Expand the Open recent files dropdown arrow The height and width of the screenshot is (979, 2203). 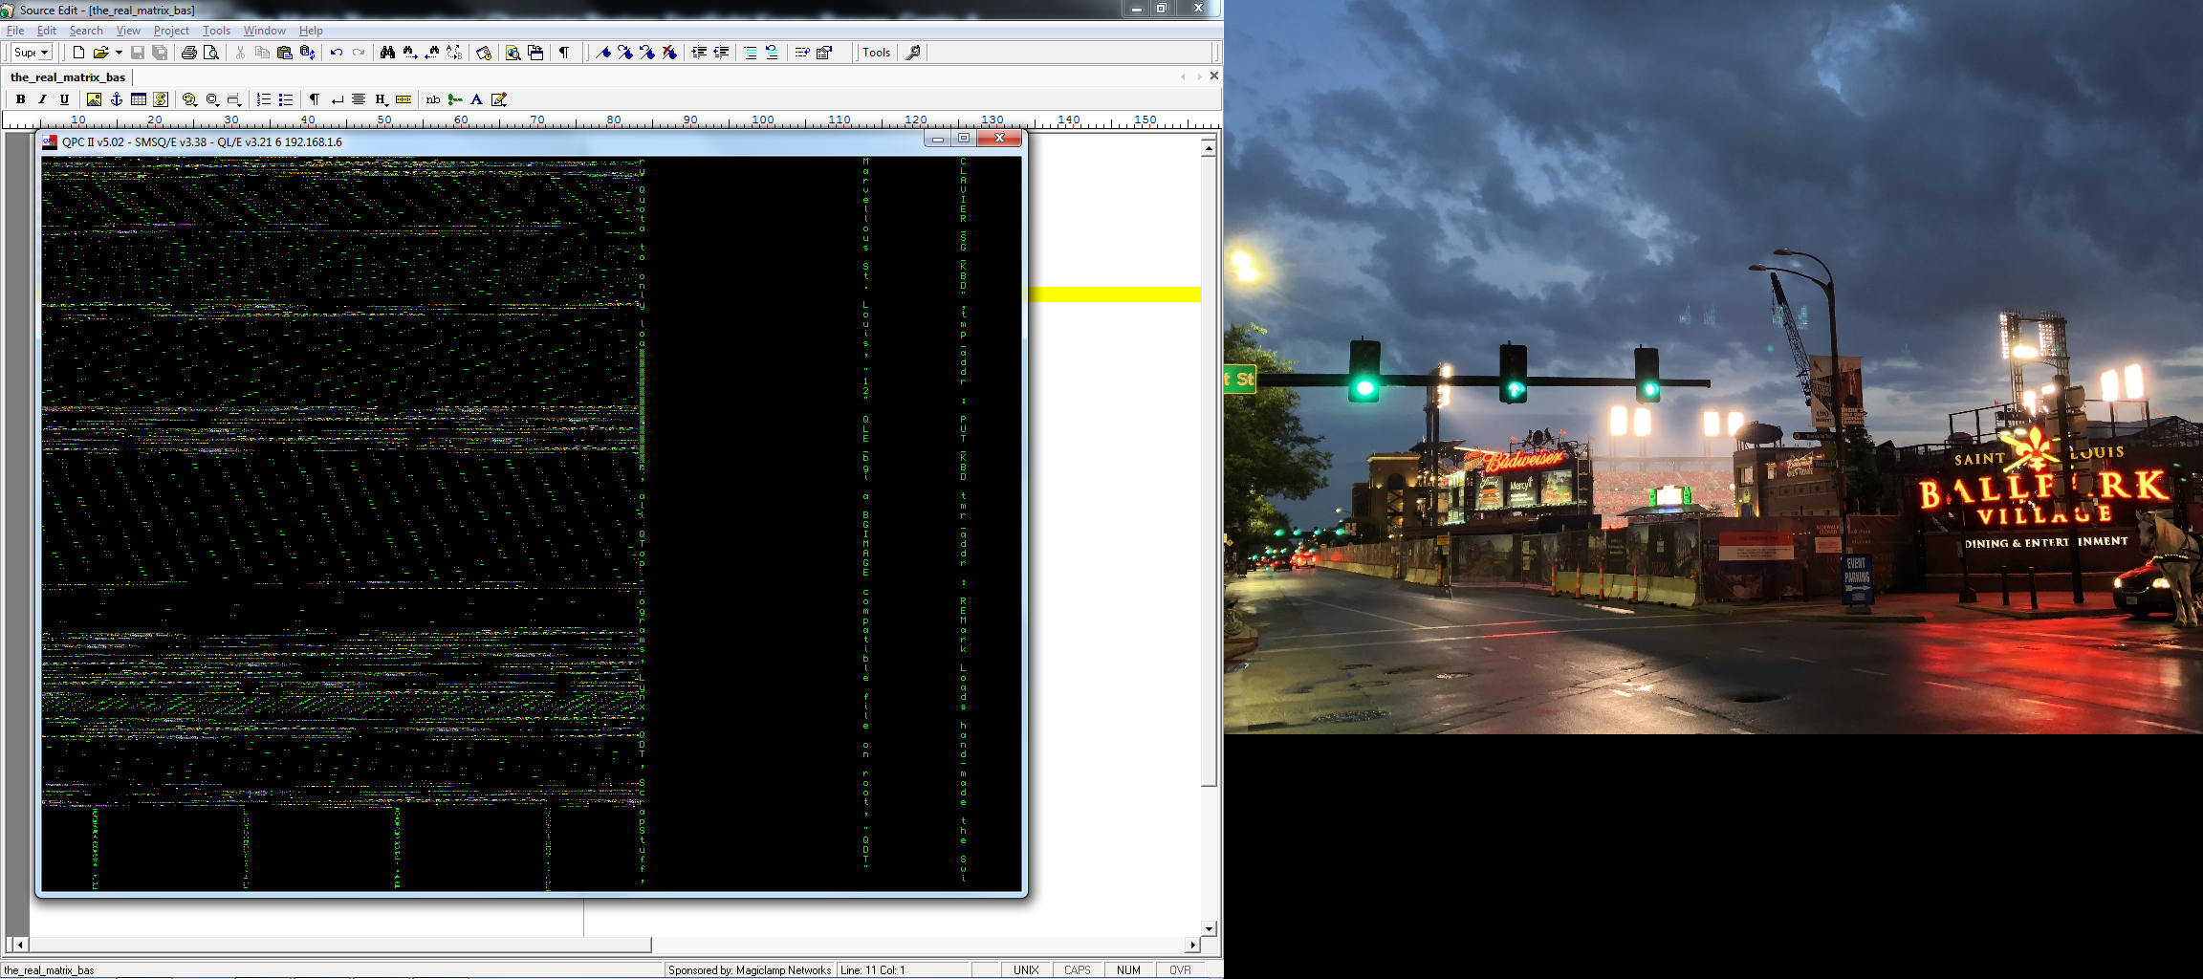(x=119, y=53)
